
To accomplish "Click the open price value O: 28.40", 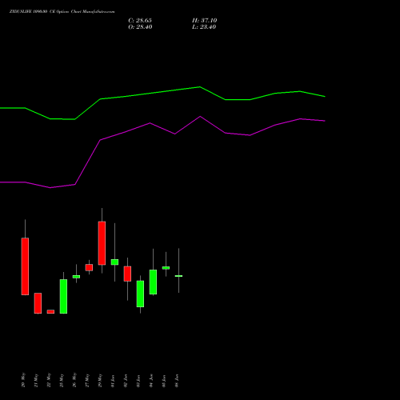I will [140, 27].
